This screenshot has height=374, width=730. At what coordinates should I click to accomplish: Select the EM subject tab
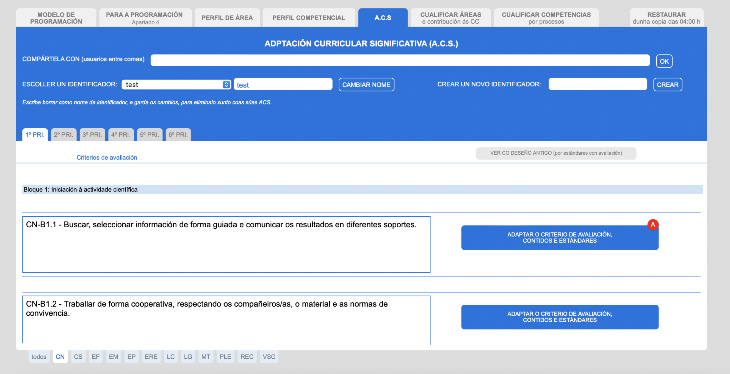[x=113, y=357]
